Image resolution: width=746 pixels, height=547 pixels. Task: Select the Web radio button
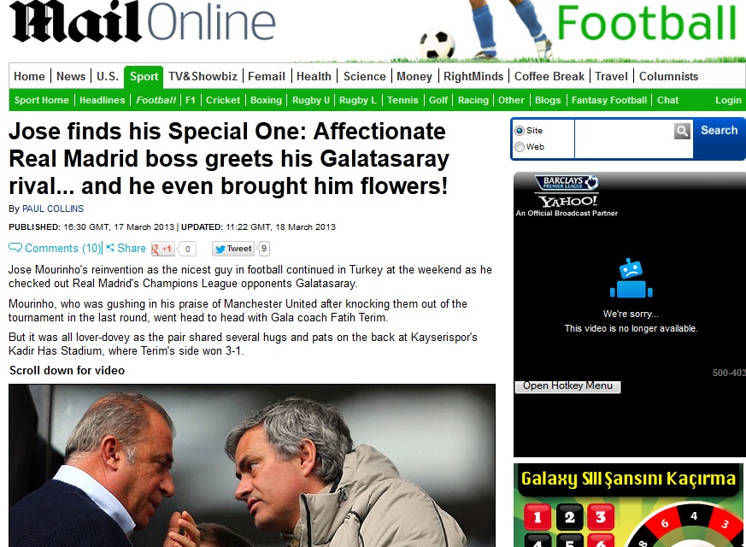pyautogui.click(x=520, y=147)
